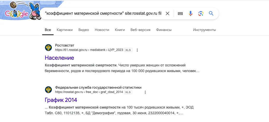Open the on-screen keyboard input tool
Viewport: 269px width, 122px height.
(x=180, y=13)
